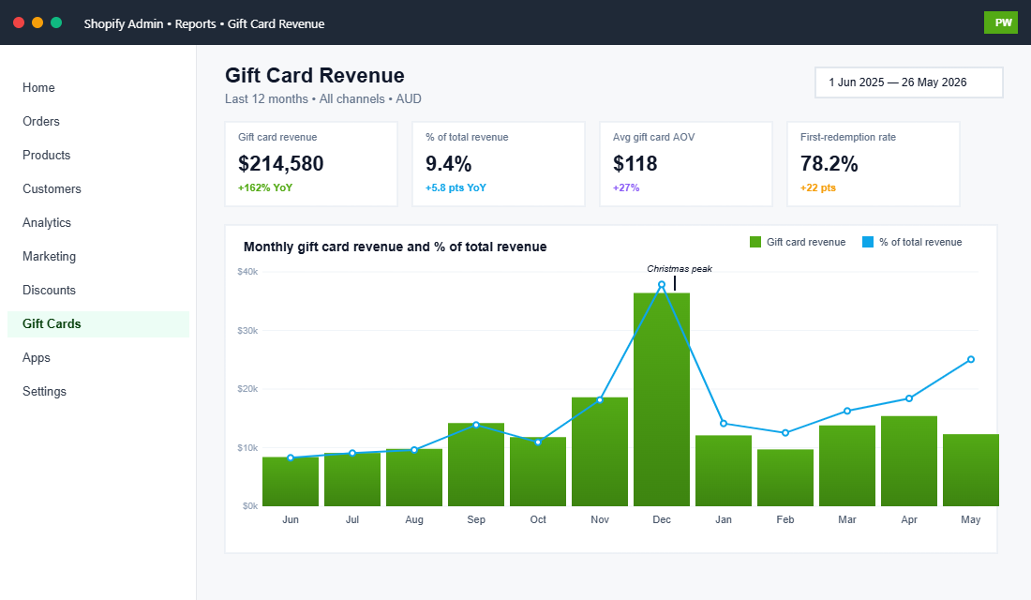The image size is (1031, 600).
Task: Click the $20k axis label
Action: coord(247,389)
